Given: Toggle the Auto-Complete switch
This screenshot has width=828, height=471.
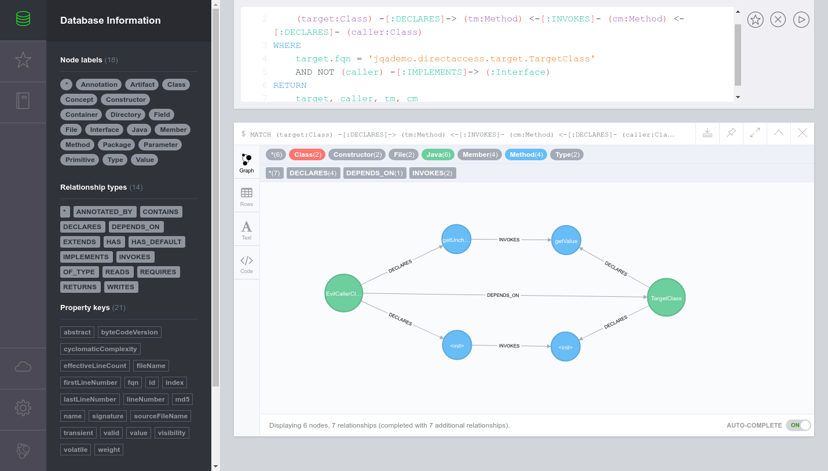Looking at the screenshot, I should 798,425.
